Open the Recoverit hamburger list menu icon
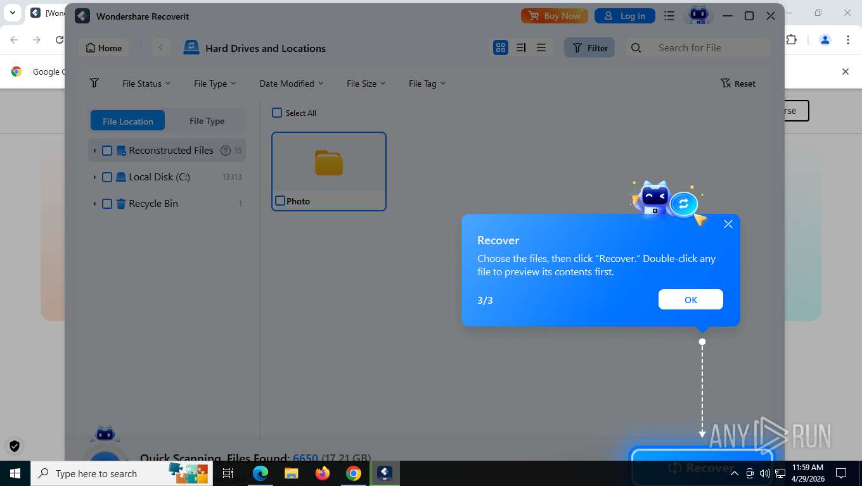 669,16
